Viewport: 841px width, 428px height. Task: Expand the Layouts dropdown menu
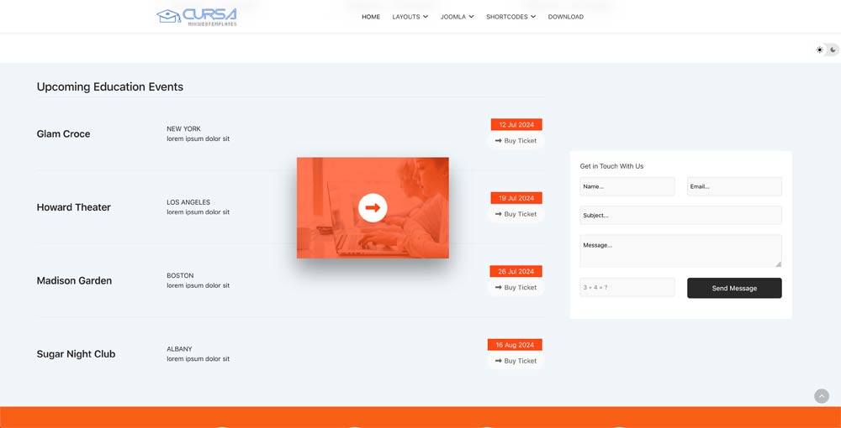pyautogui.click(x=410, y=17)
